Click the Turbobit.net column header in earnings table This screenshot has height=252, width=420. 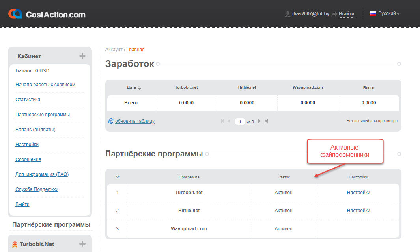tap(187, 87)
